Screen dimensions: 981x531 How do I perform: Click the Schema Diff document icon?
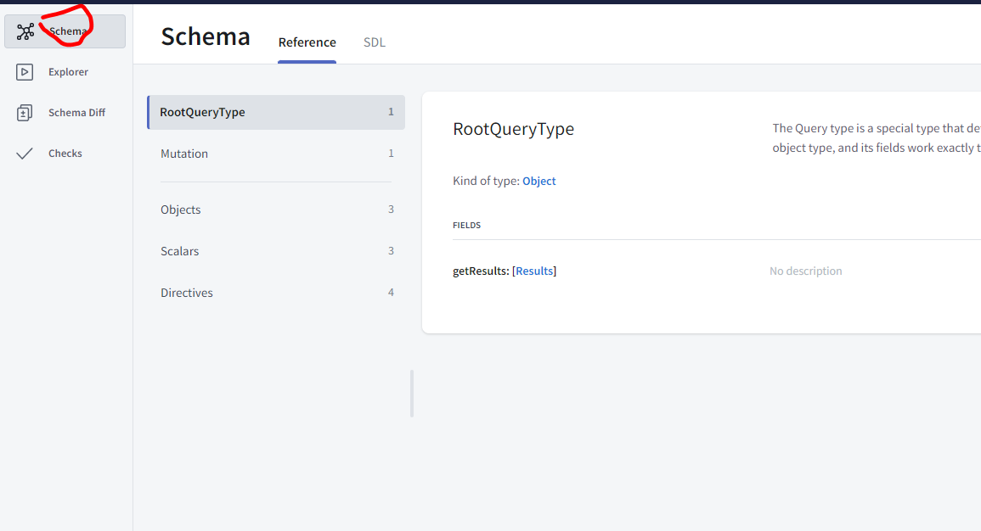tap(25, 113)
